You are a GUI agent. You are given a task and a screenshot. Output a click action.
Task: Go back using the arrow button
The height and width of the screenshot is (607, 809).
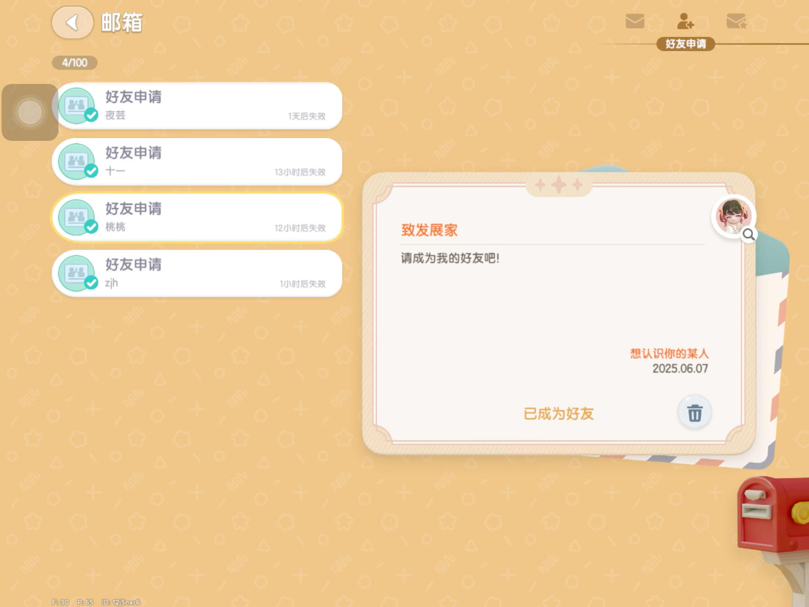[x=72, y=23]
